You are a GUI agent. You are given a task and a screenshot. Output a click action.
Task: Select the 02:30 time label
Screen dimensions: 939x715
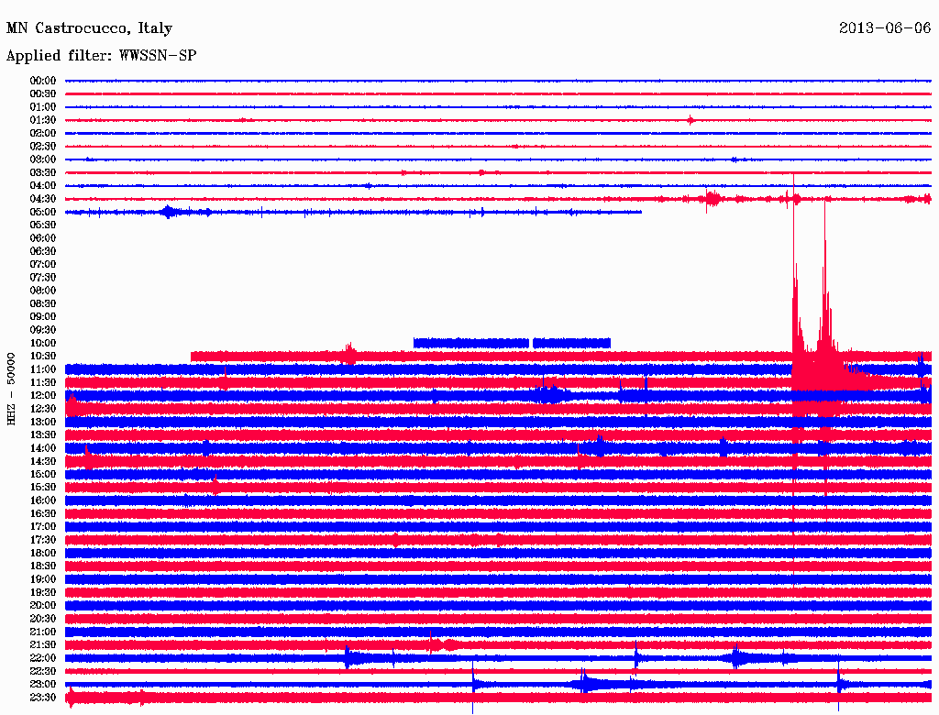click(x=43, y=146)
